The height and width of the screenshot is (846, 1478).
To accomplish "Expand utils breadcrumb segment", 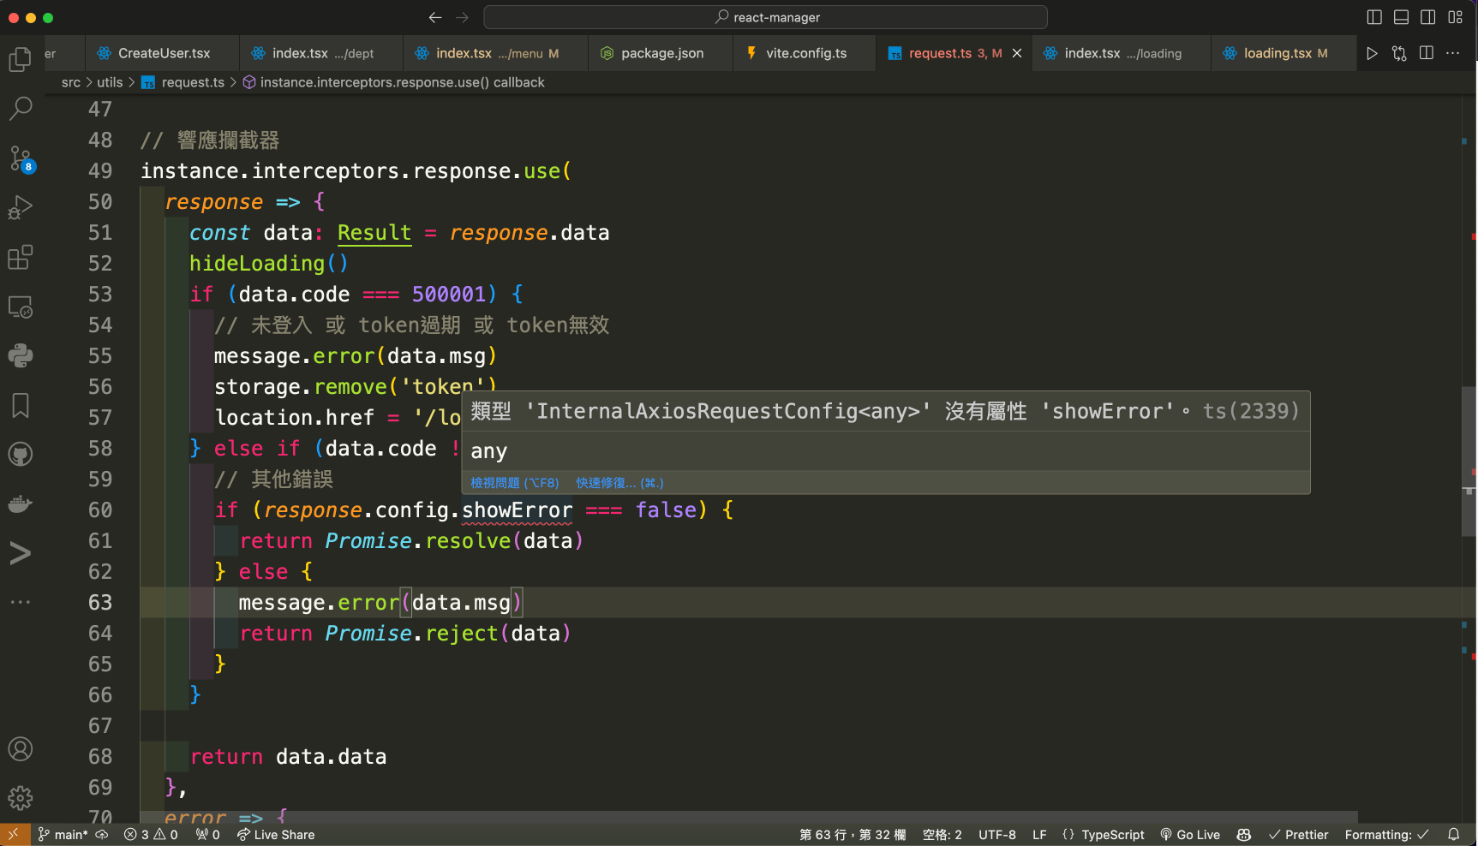I will pyautogui.click(x=110, y=82).
